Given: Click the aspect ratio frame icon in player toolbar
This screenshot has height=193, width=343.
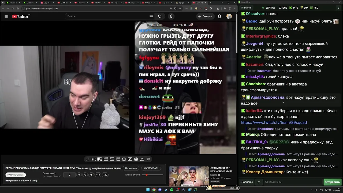Looking at the screenshot, I should (x=112, y=159).
